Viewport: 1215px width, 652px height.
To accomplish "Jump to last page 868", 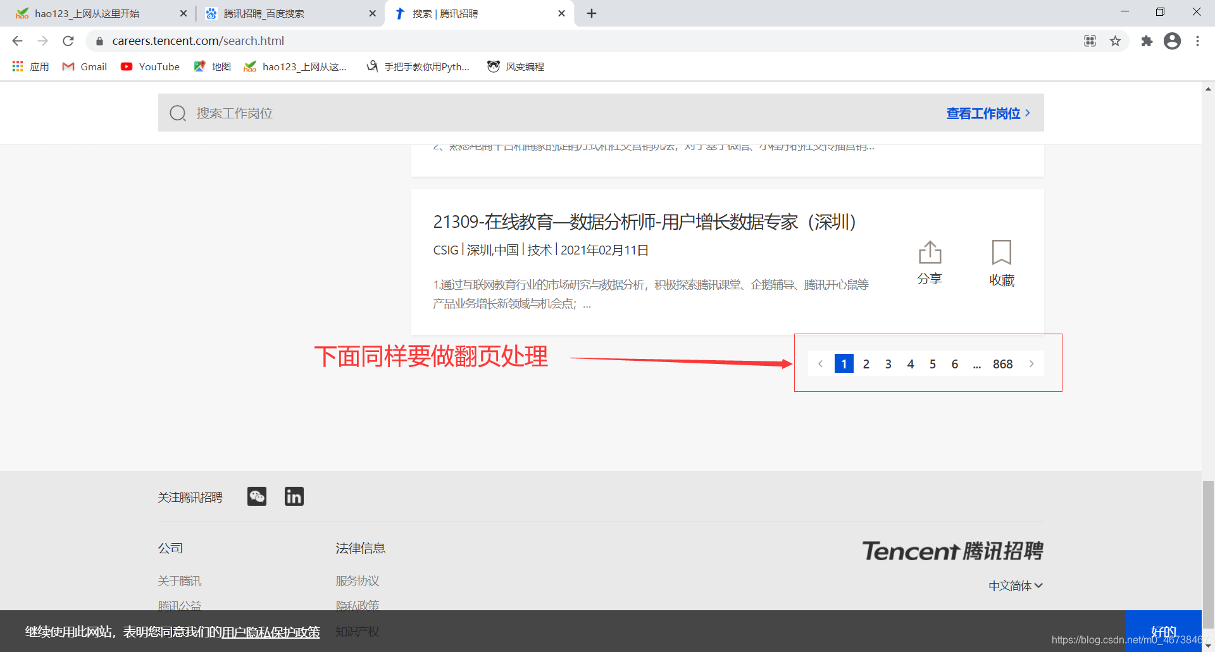I will pyautogui.click(x=1002, y=364).
